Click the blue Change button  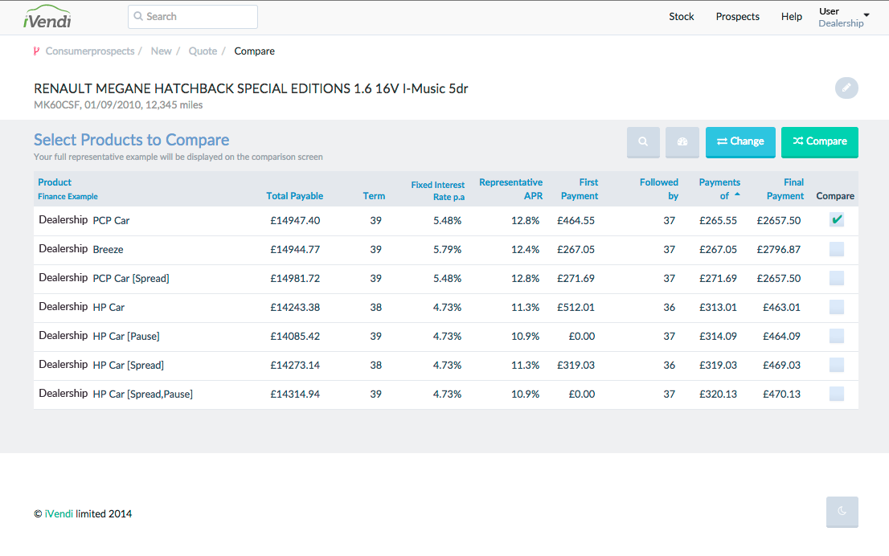[x=740, y=141]
